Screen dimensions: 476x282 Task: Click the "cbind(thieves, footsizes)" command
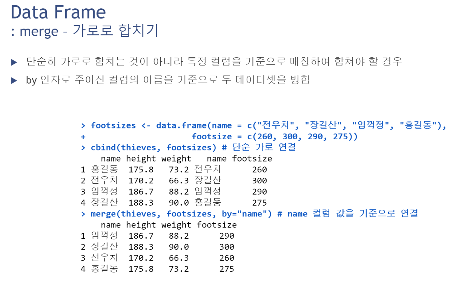coord(153,148)
